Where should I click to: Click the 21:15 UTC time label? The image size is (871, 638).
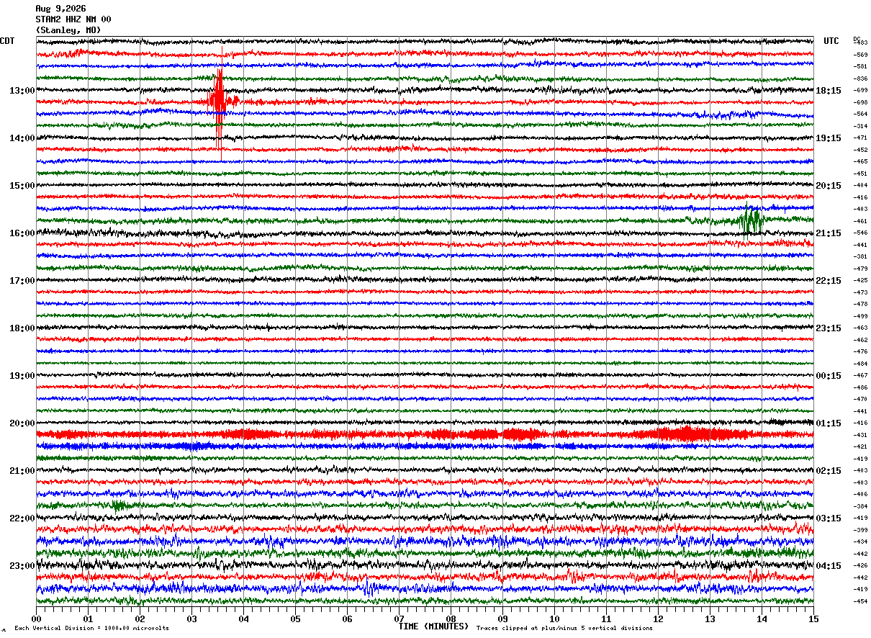[x=829, y=233]
